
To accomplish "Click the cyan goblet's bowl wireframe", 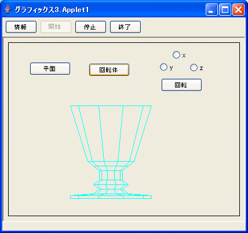I will [x=111, y=133].
